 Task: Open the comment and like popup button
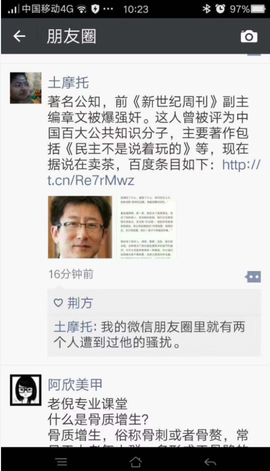tap(253, 277)
